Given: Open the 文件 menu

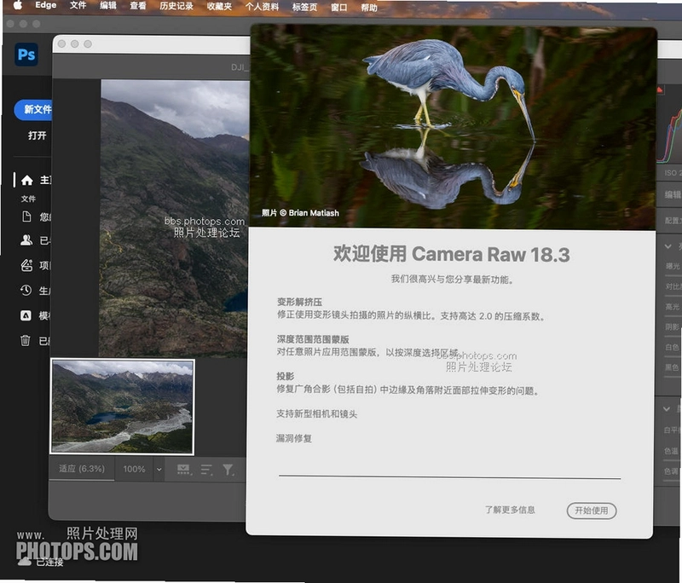Looking at the screenshot, I should (78, 6).
